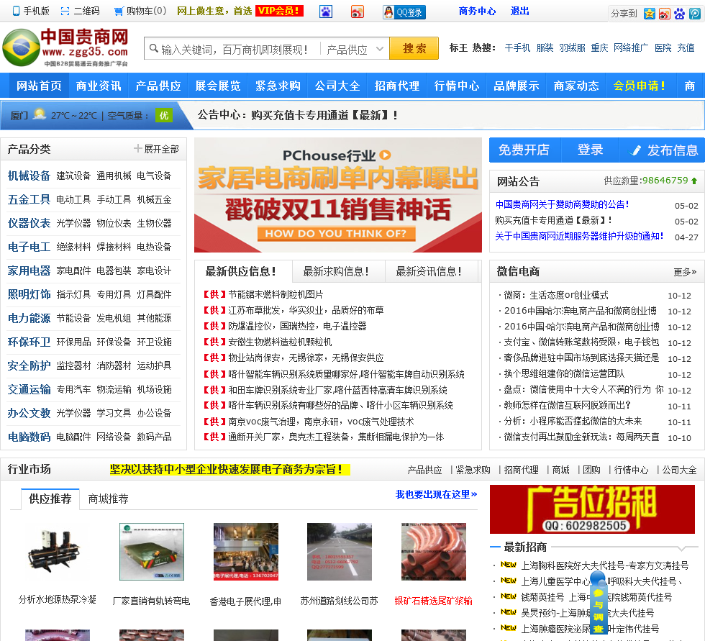Click hot search keyword 干手机

[x=517, y=47]
